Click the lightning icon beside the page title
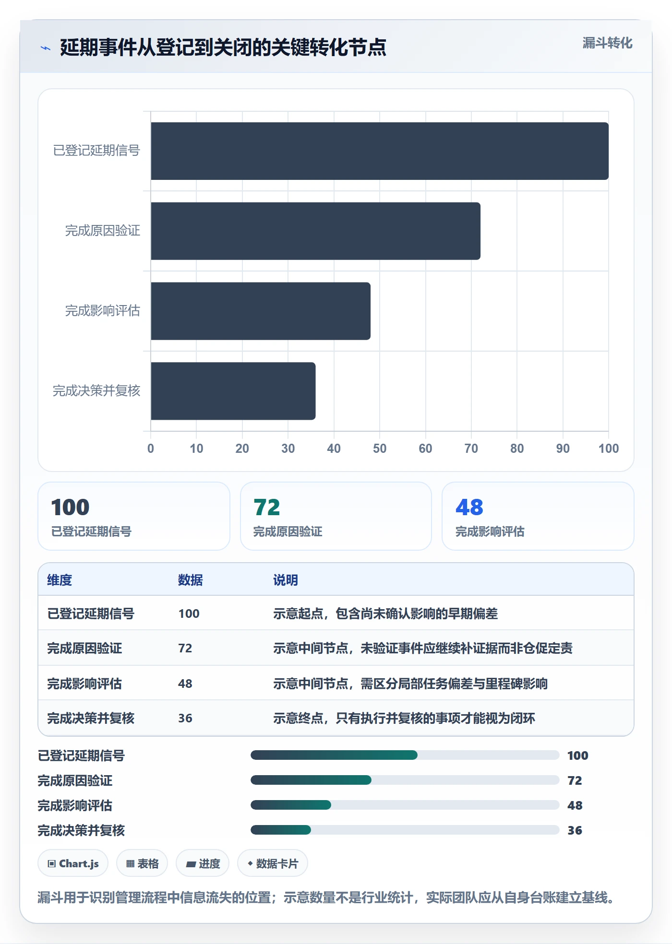 click(x=46, y=48)
